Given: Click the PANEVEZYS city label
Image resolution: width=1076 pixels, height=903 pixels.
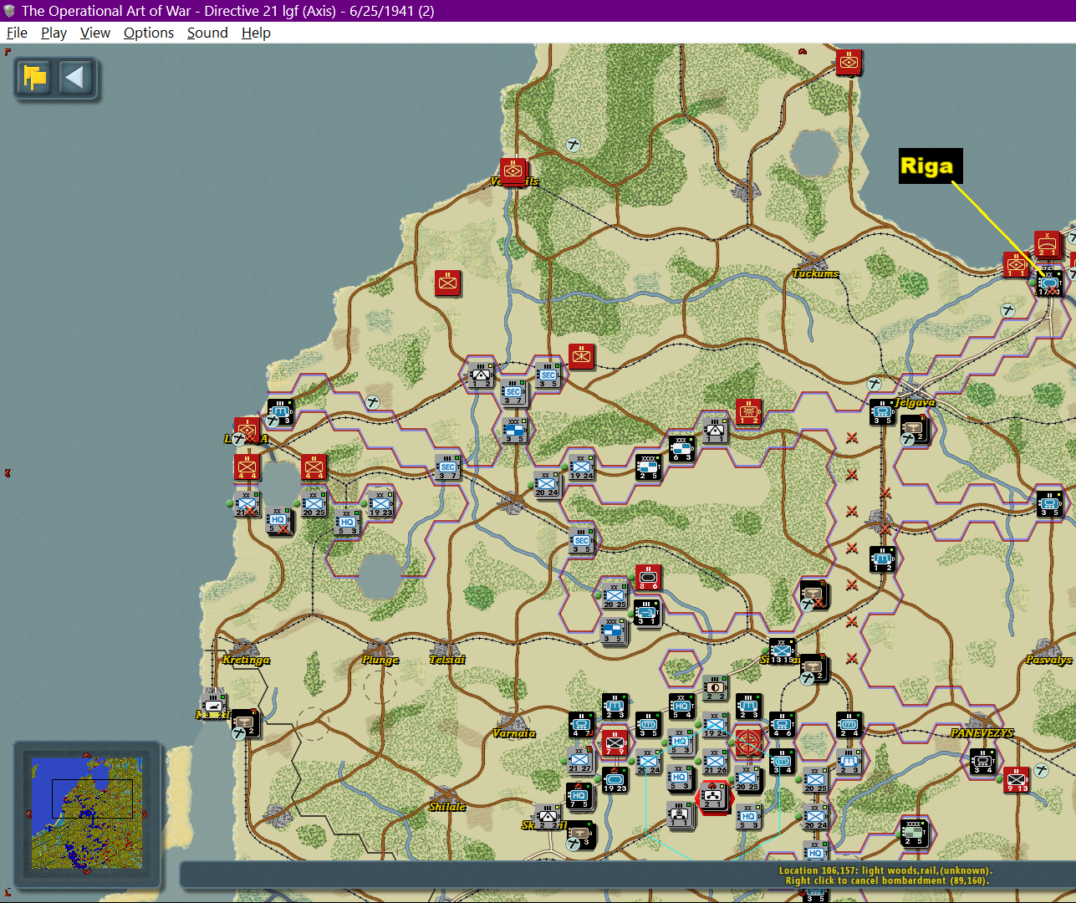Looking at the screenshot, I should [982, 733].
